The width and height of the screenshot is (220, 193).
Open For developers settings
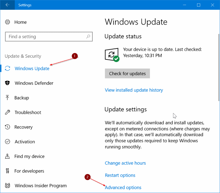coord(29,171)
